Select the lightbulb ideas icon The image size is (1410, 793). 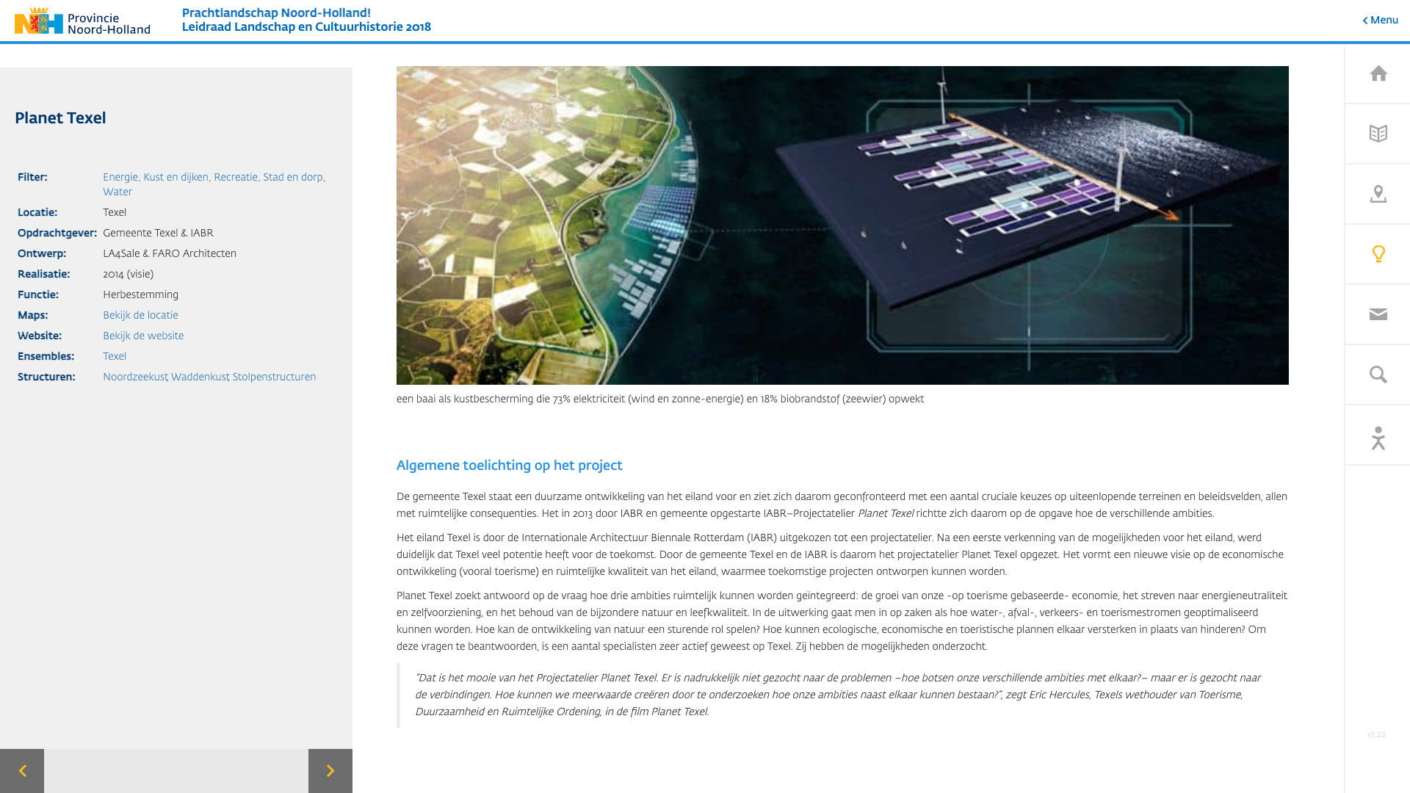tap(1378, 254)
